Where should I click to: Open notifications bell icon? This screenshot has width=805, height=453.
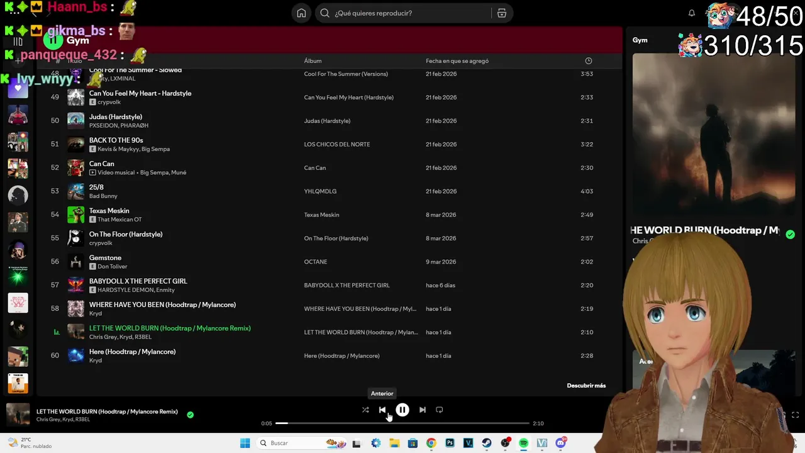pyautogui.click(x=692, y=13)
